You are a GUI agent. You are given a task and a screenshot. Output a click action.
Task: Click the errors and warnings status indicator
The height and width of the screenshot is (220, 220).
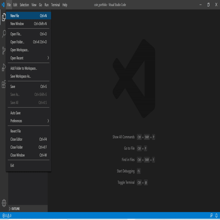[x=7, y=215]
